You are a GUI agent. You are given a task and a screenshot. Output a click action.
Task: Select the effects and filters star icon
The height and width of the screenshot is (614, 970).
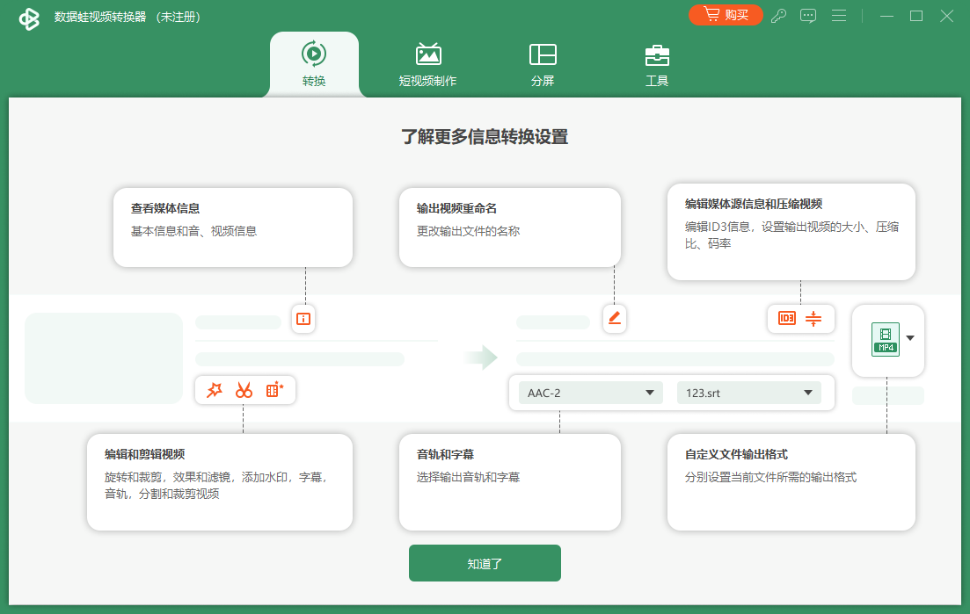tap(214, 390)
